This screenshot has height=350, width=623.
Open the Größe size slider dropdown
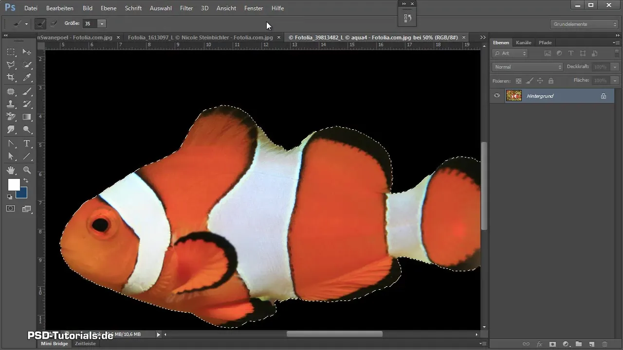click(102, 23)
